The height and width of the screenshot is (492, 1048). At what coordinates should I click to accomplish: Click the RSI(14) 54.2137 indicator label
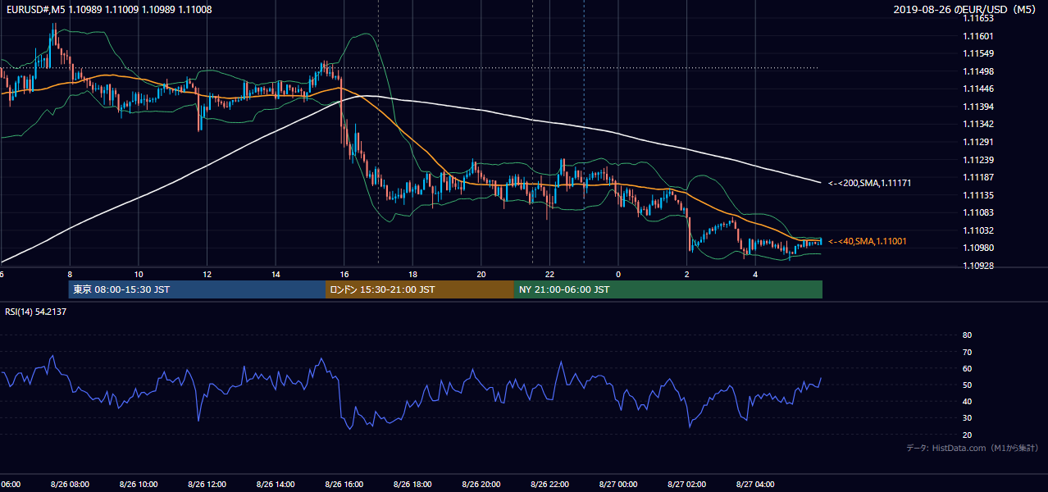coord(35,311)
